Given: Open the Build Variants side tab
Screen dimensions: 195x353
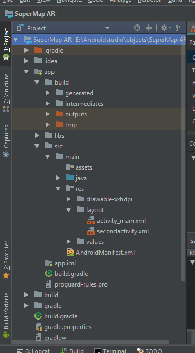Looking at the screenshot, I should 6,315.
